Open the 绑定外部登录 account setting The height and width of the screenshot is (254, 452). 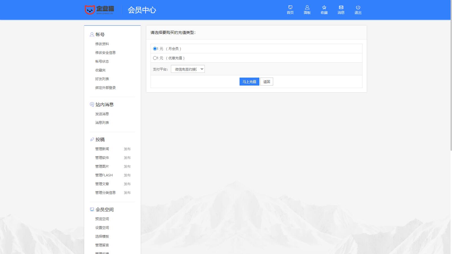pyautogui.click(x=105, y=87)
